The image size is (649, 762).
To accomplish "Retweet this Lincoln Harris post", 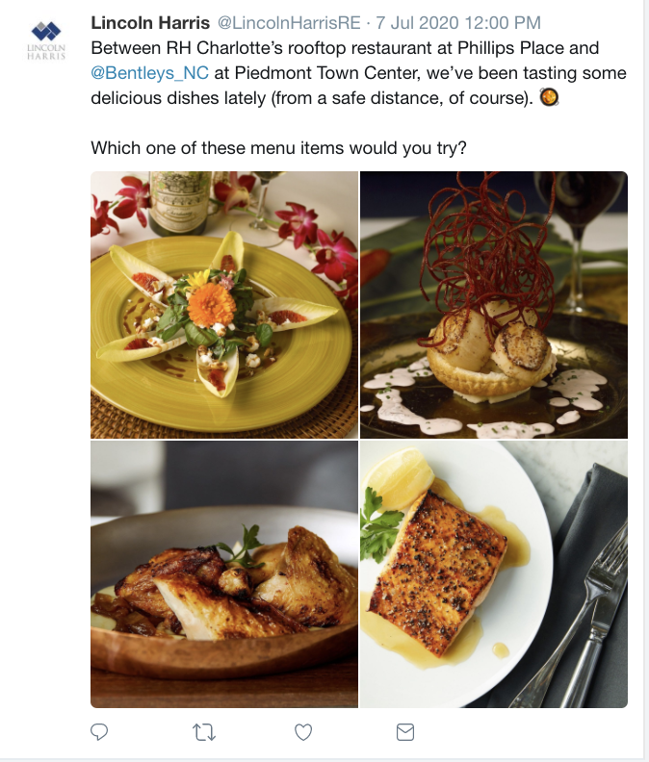I will point(203,733).
